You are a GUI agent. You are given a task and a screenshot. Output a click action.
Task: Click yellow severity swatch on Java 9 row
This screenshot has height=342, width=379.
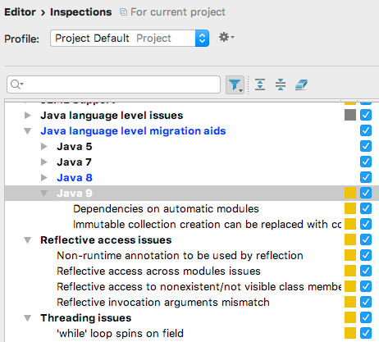[350, 193]
